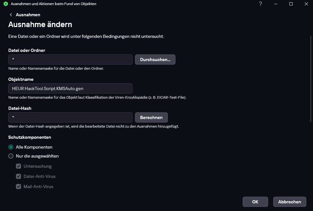This screenshot has width=313, height=211.
Task: Toggle the Mail-Anti-Virus checkbox
Action: [18, 186]
